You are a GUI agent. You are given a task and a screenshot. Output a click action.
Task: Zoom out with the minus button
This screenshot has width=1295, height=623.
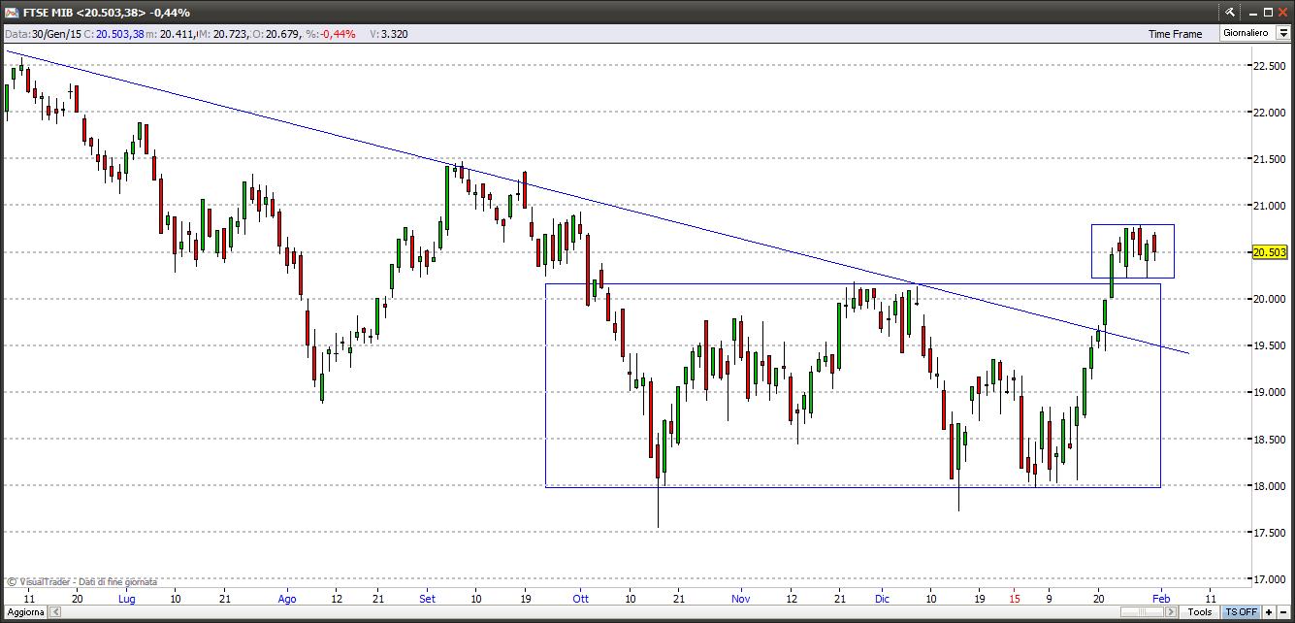click(x=1283, y=611)
